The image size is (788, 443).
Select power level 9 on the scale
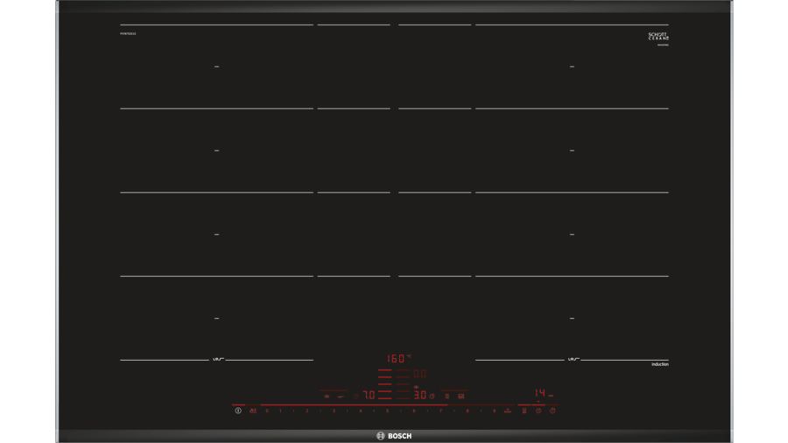[493, 411]
